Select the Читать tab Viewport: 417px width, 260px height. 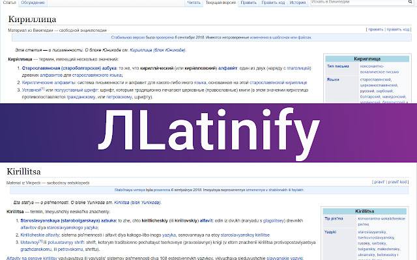pyautogui.click(x=194, y=3)
